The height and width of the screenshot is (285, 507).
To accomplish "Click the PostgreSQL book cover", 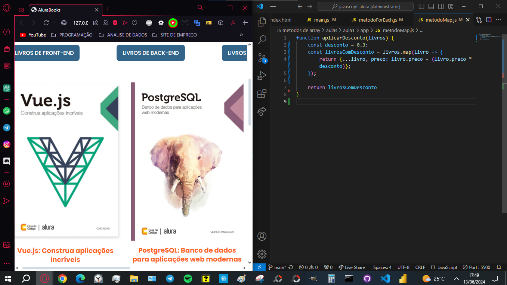I will pos(187,161).
